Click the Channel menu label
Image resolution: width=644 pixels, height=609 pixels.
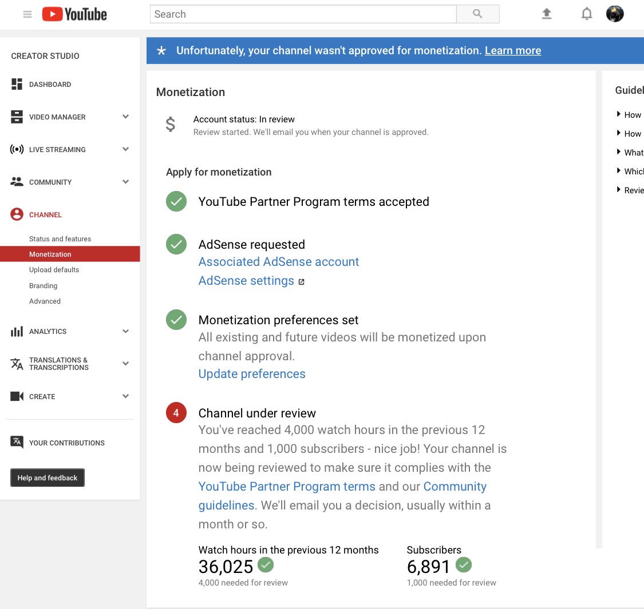pyautogui.click(x=45, y=214)
